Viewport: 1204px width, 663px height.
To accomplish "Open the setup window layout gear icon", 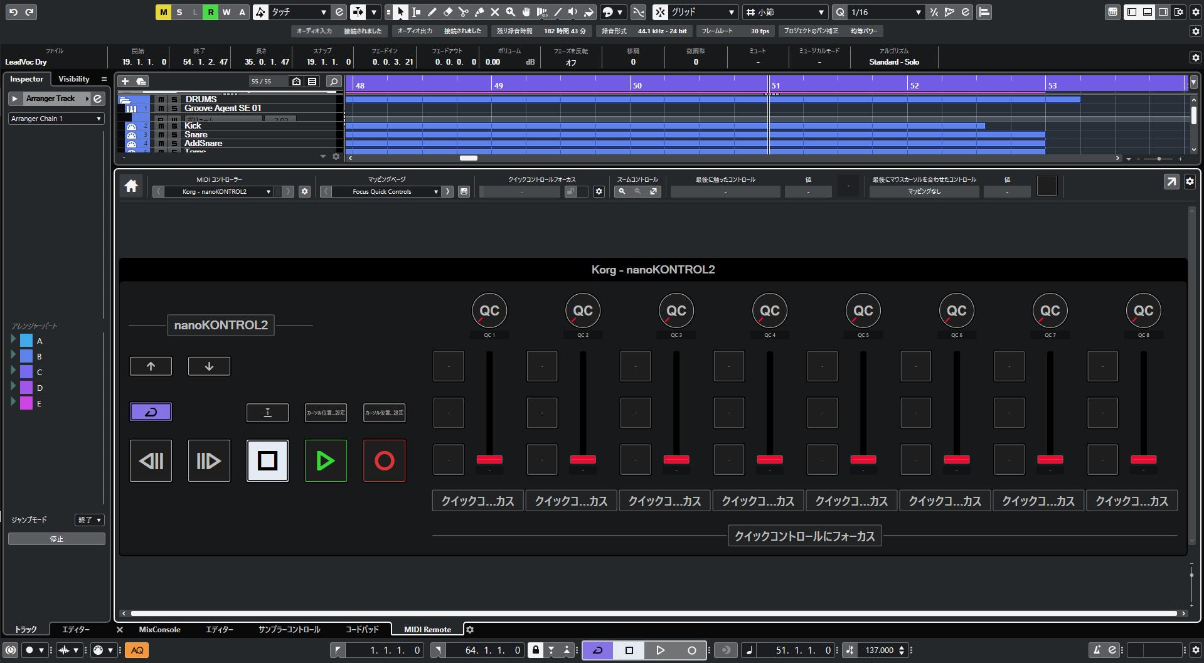I will pos(1179,12).
